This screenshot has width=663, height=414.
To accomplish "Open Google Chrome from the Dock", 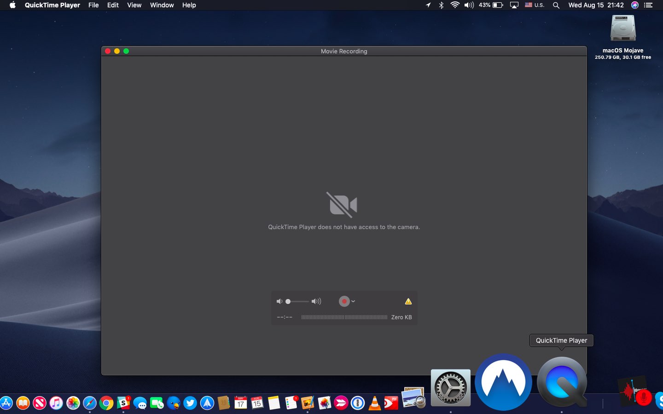I will (106, 403).
